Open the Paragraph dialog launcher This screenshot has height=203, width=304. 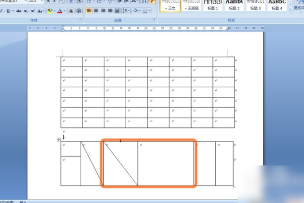tap(154, 20)
